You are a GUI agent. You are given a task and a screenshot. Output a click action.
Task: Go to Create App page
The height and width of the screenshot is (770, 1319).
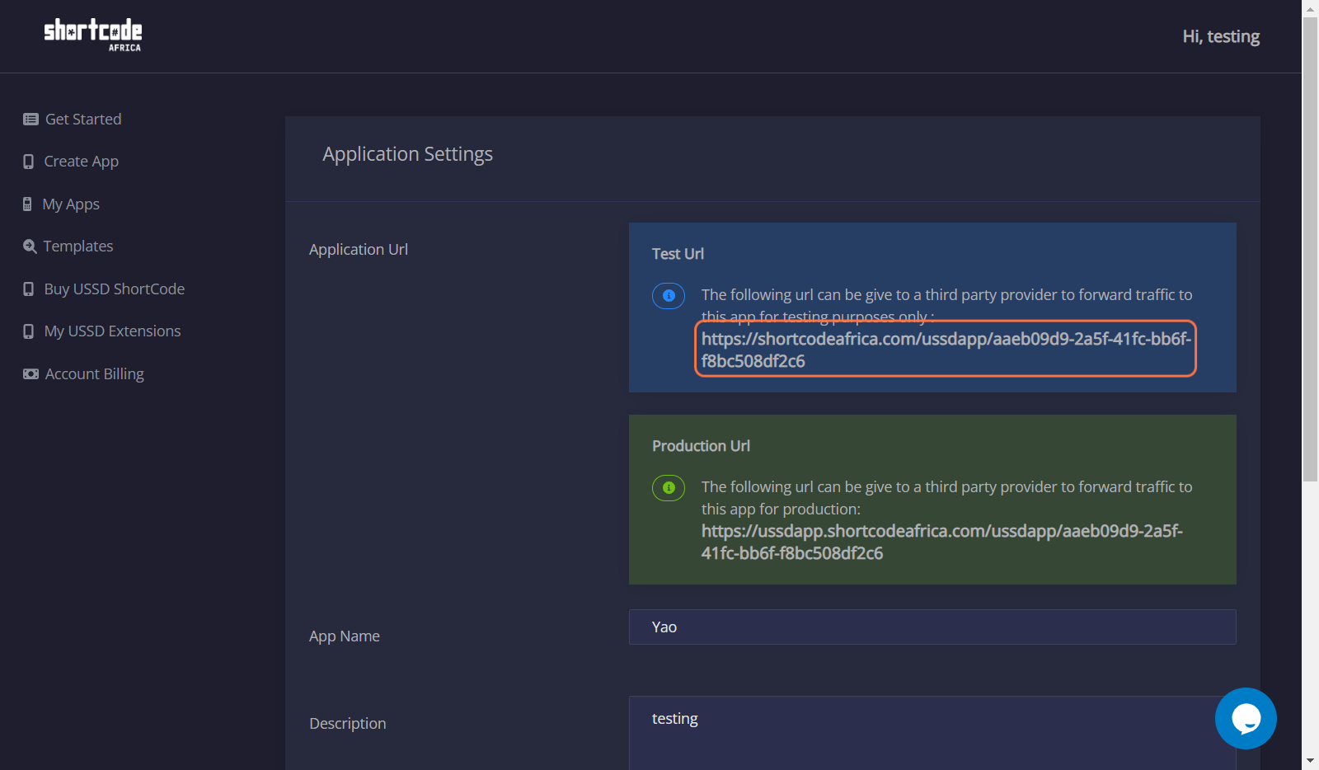(x=82, y=162)
